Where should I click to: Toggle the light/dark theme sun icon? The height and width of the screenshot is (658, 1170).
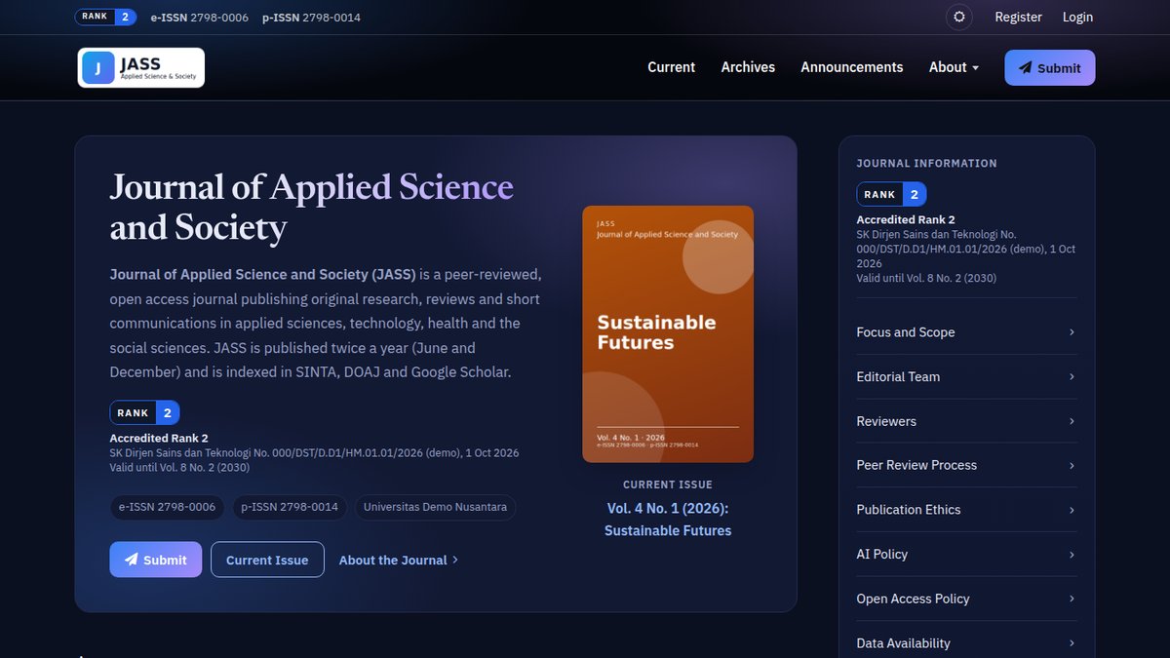coord(959,17)
